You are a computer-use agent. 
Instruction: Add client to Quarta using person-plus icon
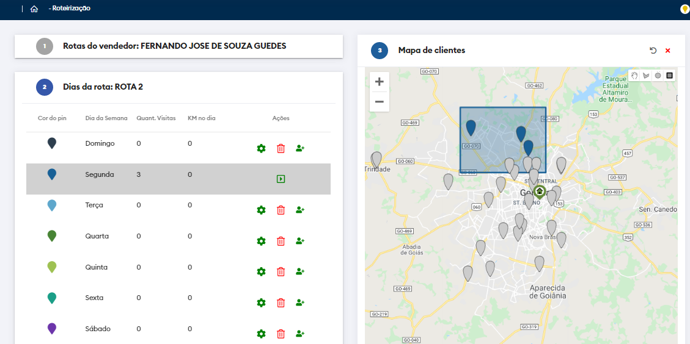(x=300, y=241)
